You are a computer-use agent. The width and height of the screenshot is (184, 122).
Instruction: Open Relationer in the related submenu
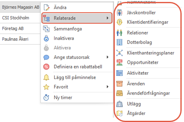click(137, 33)
